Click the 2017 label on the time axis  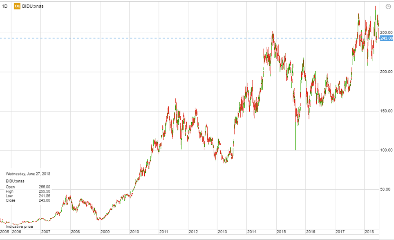pyautogui.click(x=340, y=232)
